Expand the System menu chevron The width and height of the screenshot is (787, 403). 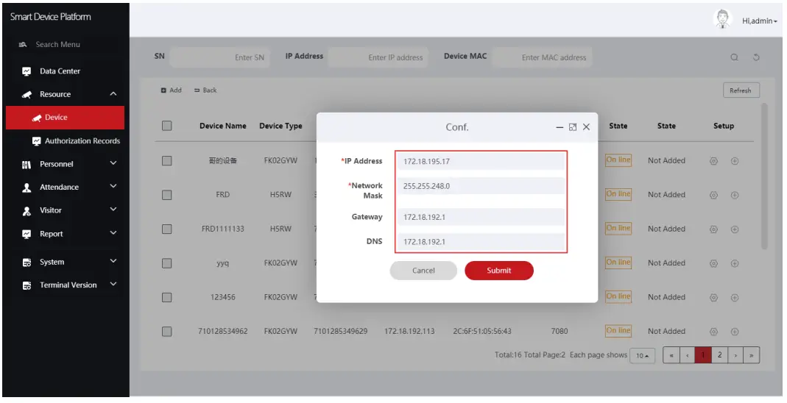click(x=113, y=260)
